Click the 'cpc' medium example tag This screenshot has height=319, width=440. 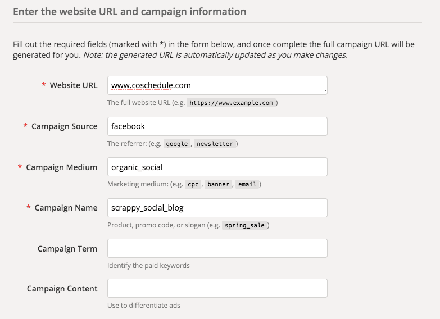coord(193,184)
